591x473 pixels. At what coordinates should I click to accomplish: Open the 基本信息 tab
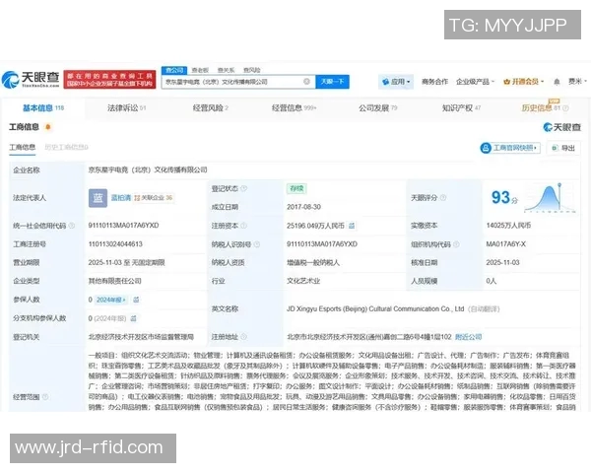(43, 108)
